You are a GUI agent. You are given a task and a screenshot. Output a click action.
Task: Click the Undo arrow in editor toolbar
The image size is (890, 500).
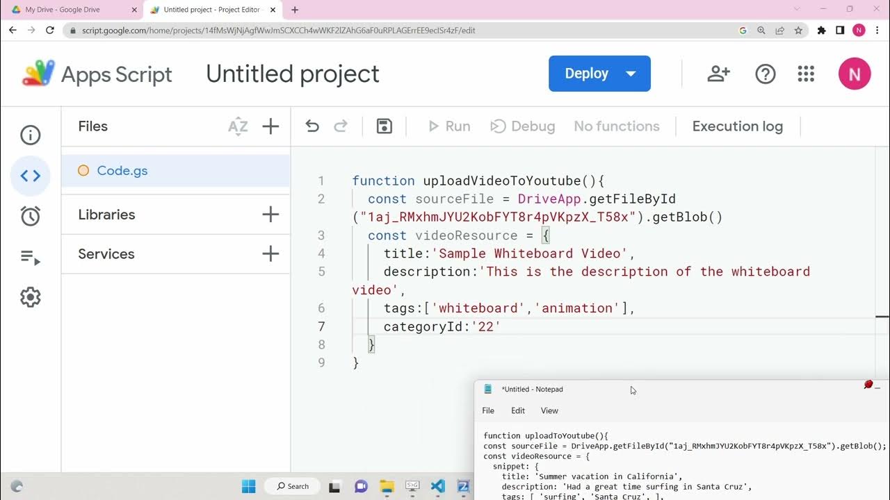point(312,126)
